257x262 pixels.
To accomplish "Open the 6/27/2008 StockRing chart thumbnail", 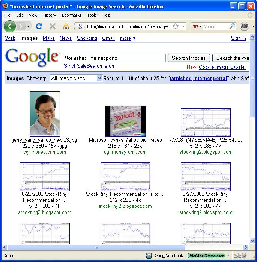I will 206,177.
